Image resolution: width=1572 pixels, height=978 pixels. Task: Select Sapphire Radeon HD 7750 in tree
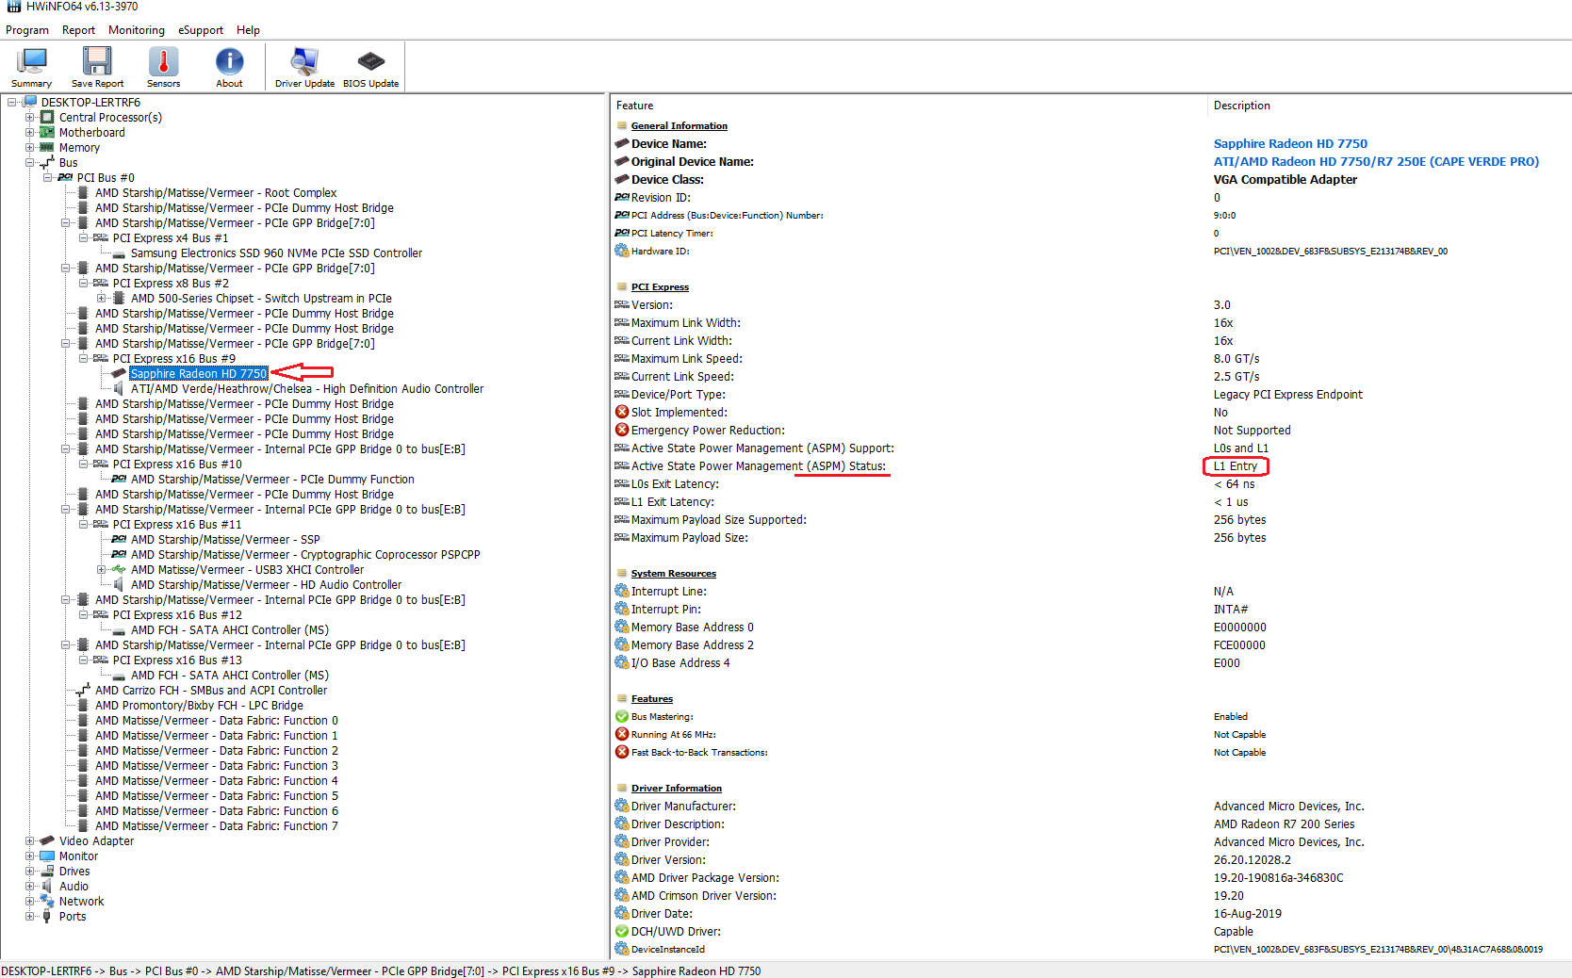click(x=199, y=374)
